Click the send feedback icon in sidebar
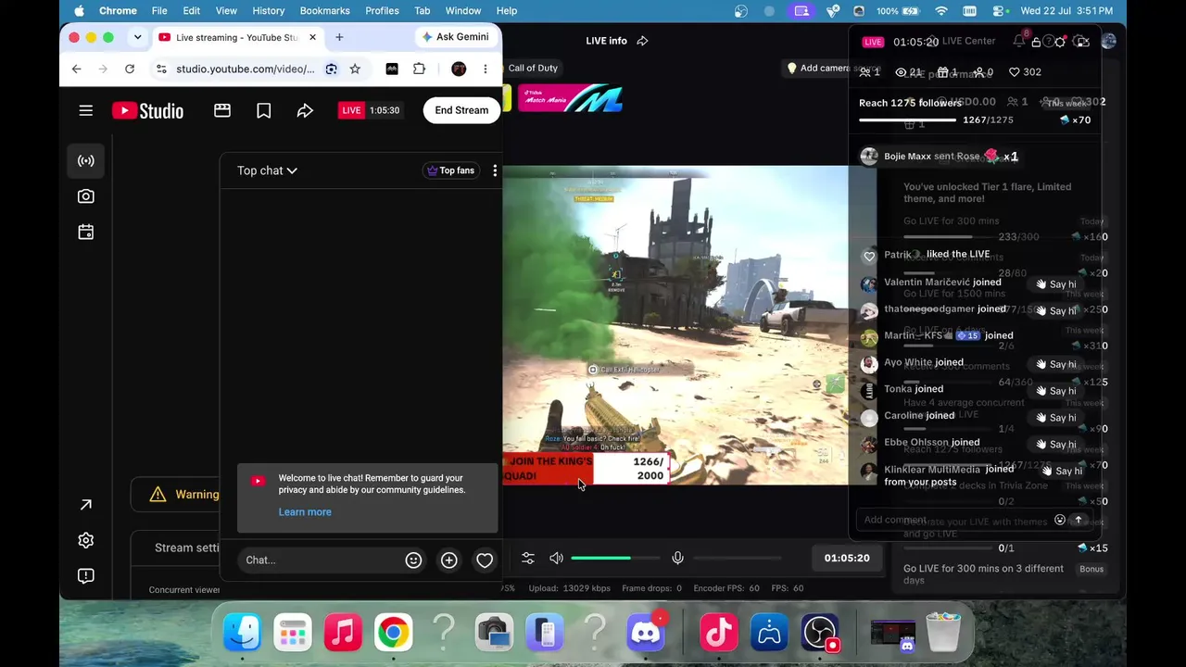This screenshot has height=667, width=1186. (86, 576)
